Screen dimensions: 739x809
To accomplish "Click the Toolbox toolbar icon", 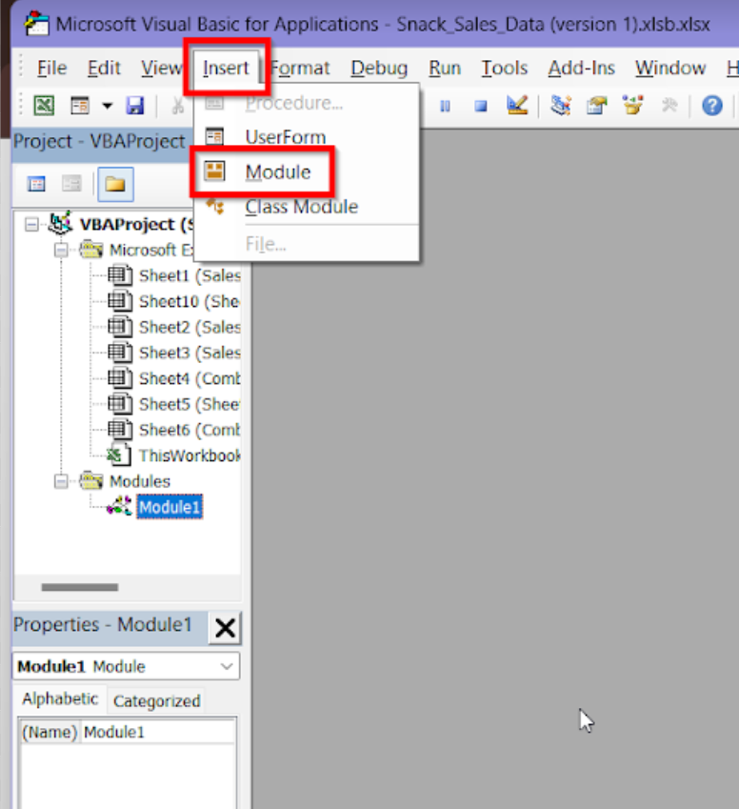I will (x=669, y=106).
